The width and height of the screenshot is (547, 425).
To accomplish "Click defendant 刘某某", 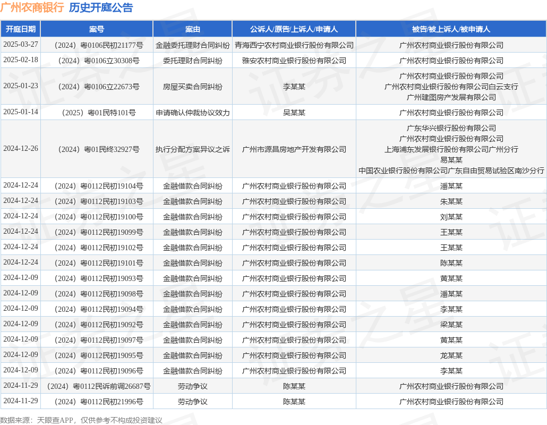I will pos(451,217).
